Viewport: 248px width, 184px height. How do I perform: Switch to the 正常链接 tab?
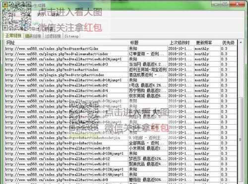[x=13, y=36]
